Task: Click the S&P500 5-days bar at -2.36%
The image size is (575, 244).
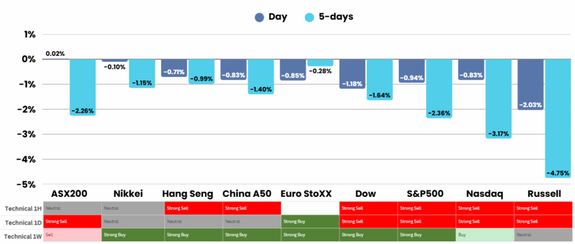Action: tap(439, 88)
